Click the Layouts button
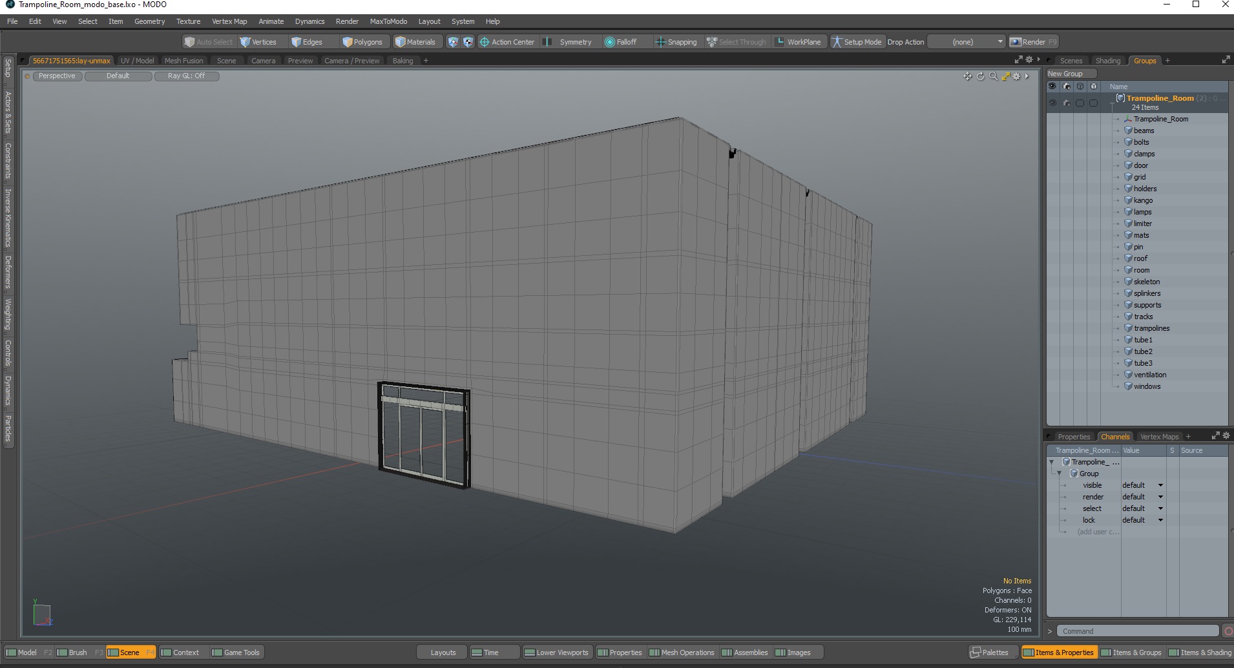The width and height of the screenshot is (1234, 668). coord(443,652)
